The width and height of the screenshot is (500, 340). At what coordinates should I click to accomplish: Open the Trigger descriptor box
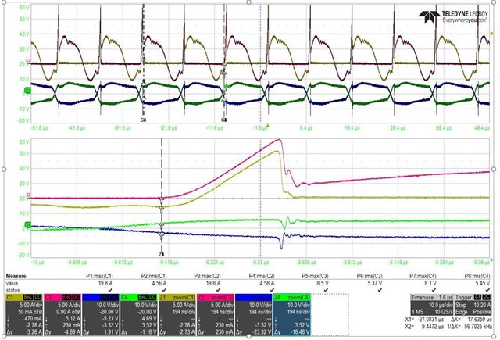coord(473,304)
